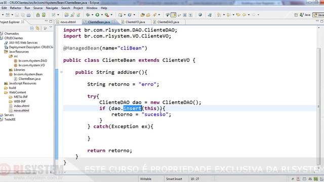324x182 pixels.
Task: Click the Writable status field
Action: 146,179
